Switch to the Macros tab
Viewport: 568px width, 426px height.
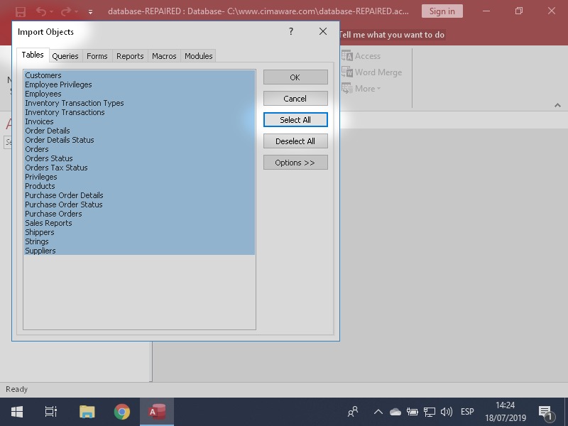pyautogui.click(x=164, y=56)
